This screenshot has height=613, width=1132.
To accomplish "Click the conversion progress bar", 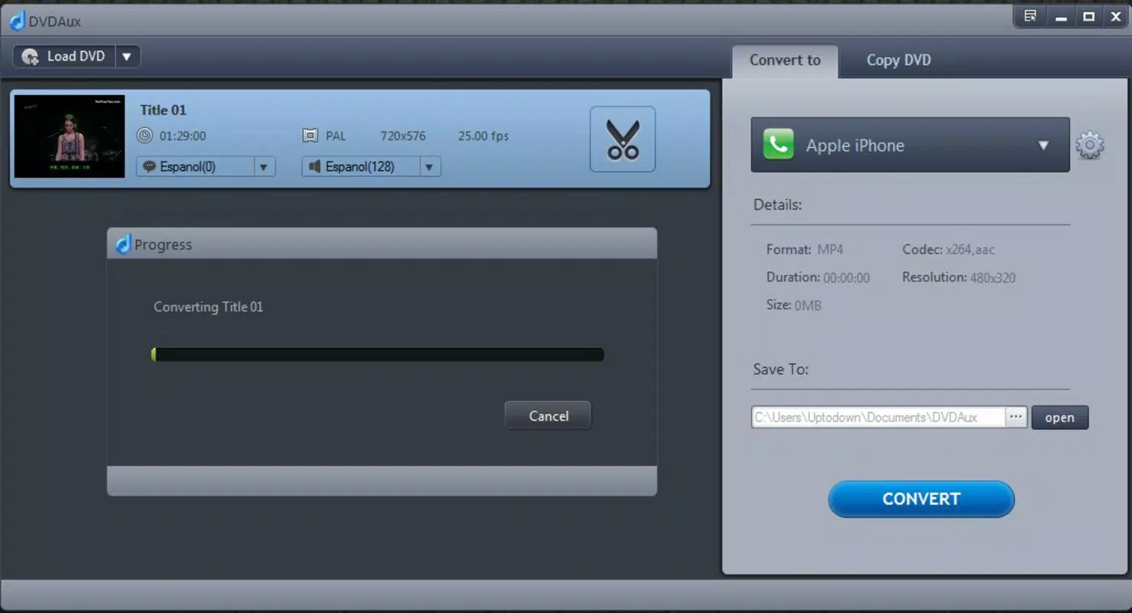I will point(378,355).
